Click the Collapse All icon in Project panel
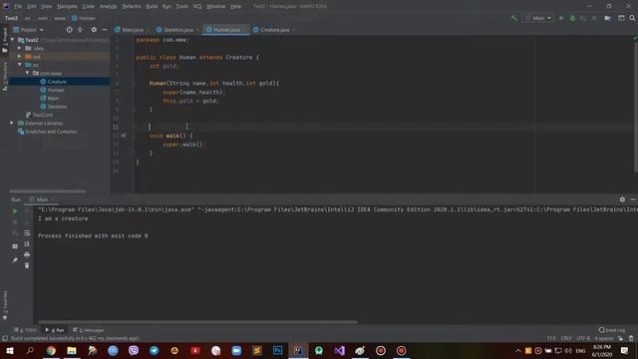 [x=80, y=30]
